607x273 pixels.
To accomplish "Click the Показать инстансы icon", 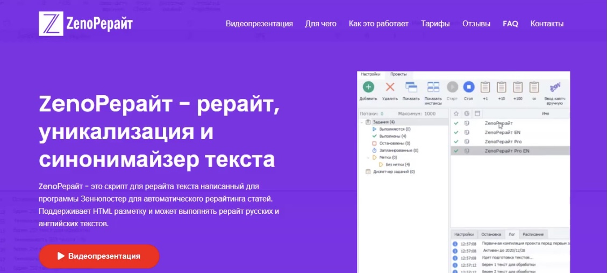I will 433,87.
